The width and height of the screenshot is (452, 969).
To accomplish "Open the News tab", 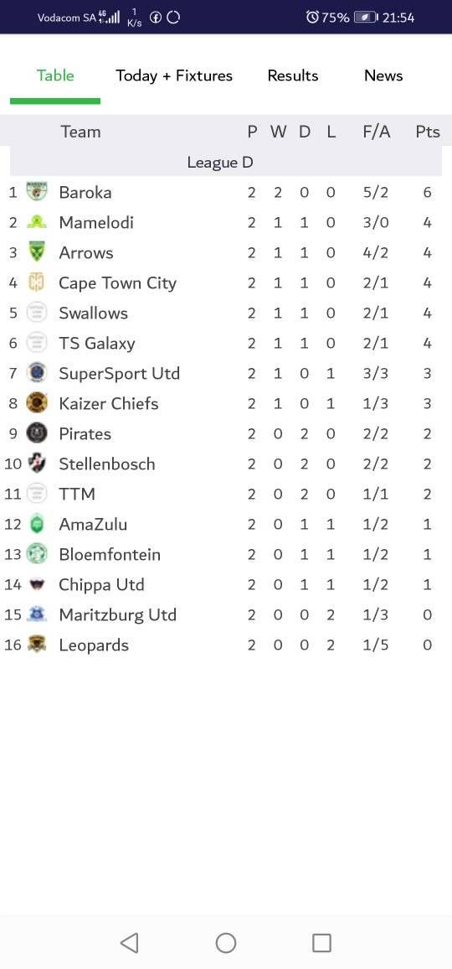I will point(383,75).
